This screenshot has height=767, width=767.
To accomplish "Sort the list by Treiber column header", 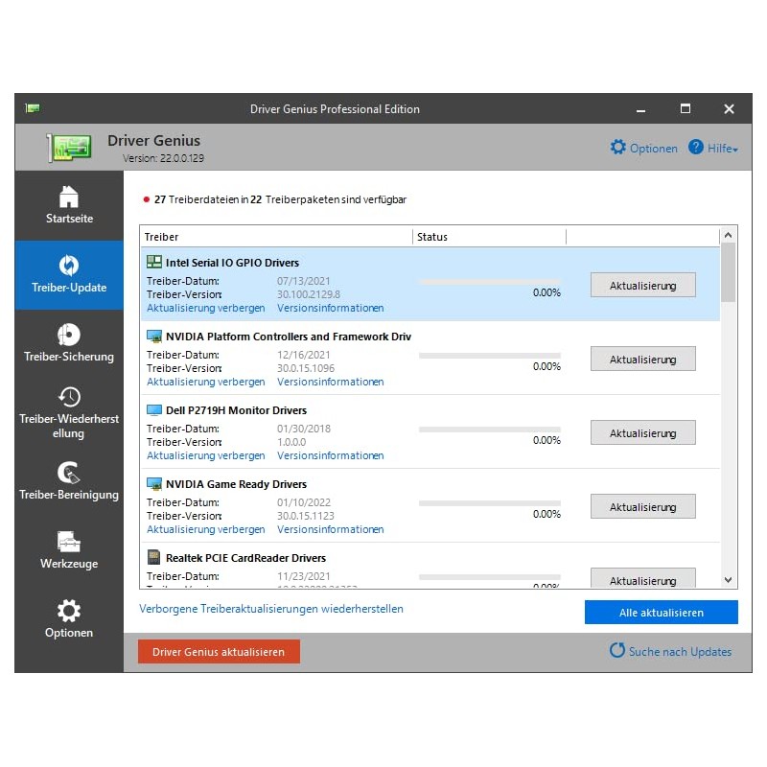I will 276,237.
